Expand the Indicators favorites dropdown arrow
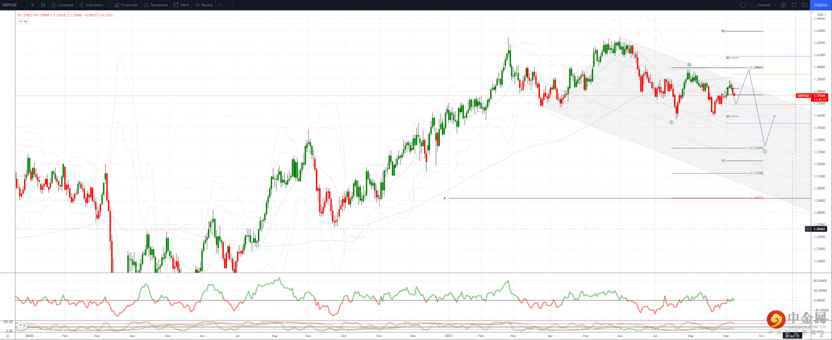Viewport: 832px width, 340px height. pos(109,5)
